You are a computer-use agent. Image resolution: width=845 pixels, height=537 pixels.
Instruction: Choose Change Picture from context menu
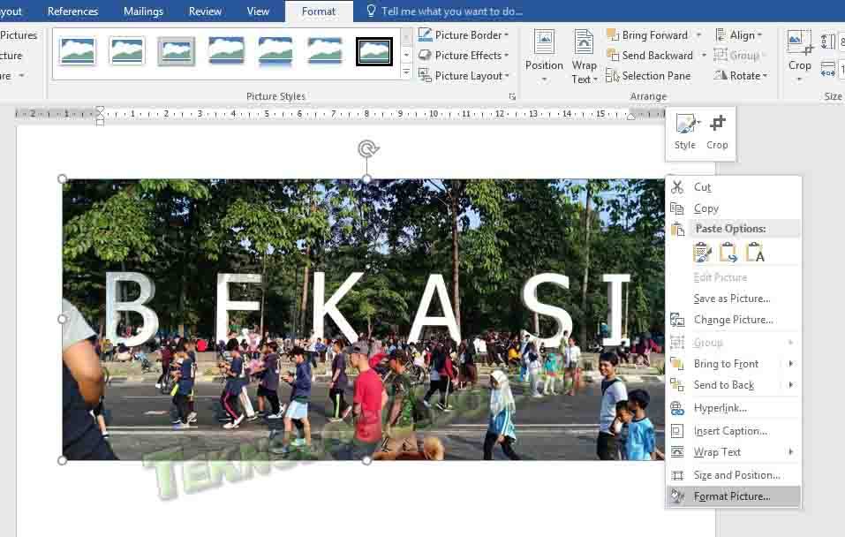point(734,320)
